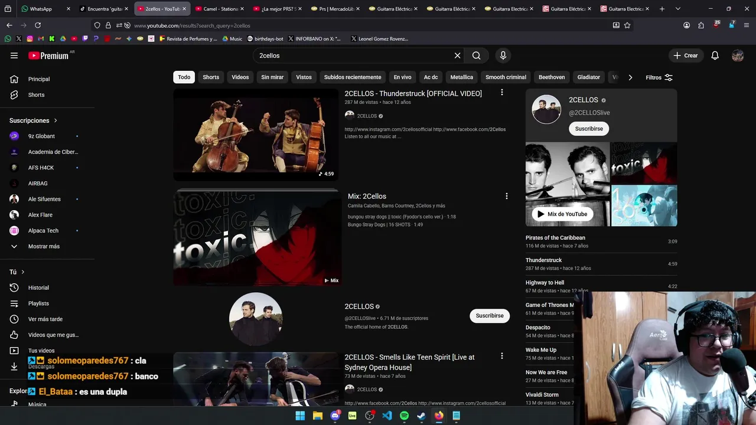Open options for Smells Like Teen Spirit
Viewport: 756px width, 425px height.
click(x=502, y=356)
